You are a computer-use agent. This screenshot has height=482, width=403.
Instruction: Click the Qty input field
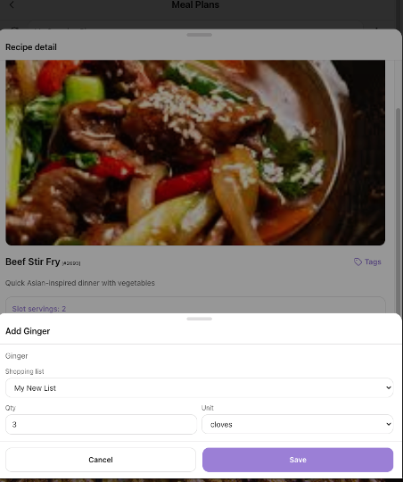click(101, 424)
